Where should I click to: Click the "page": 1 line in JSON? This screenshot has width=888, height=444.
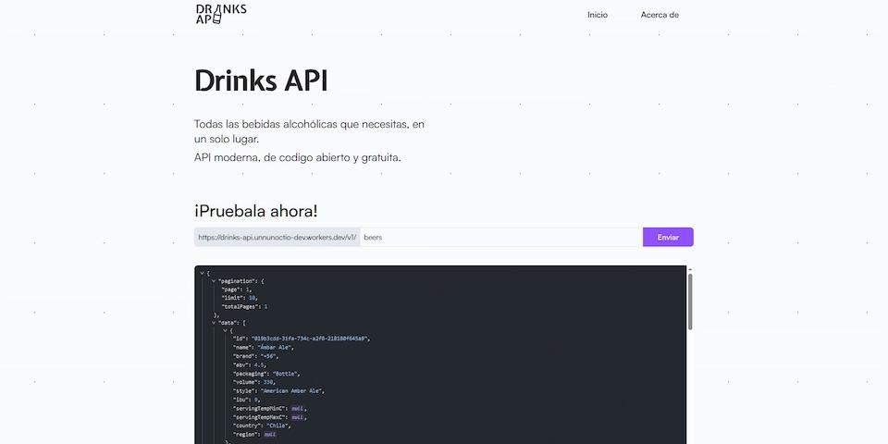pos(236,290)
